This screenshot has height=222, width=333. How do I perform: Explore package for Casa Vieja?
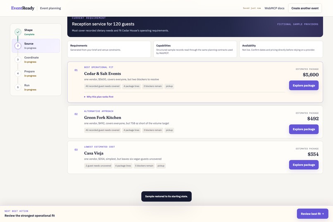click(x=304, y=165)
